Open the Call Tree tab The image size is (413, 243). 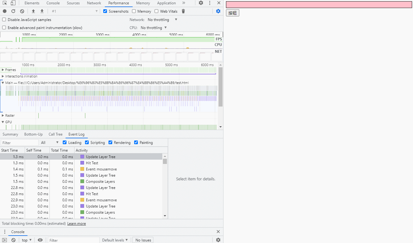pyautogui.click(x=56, y=134)
